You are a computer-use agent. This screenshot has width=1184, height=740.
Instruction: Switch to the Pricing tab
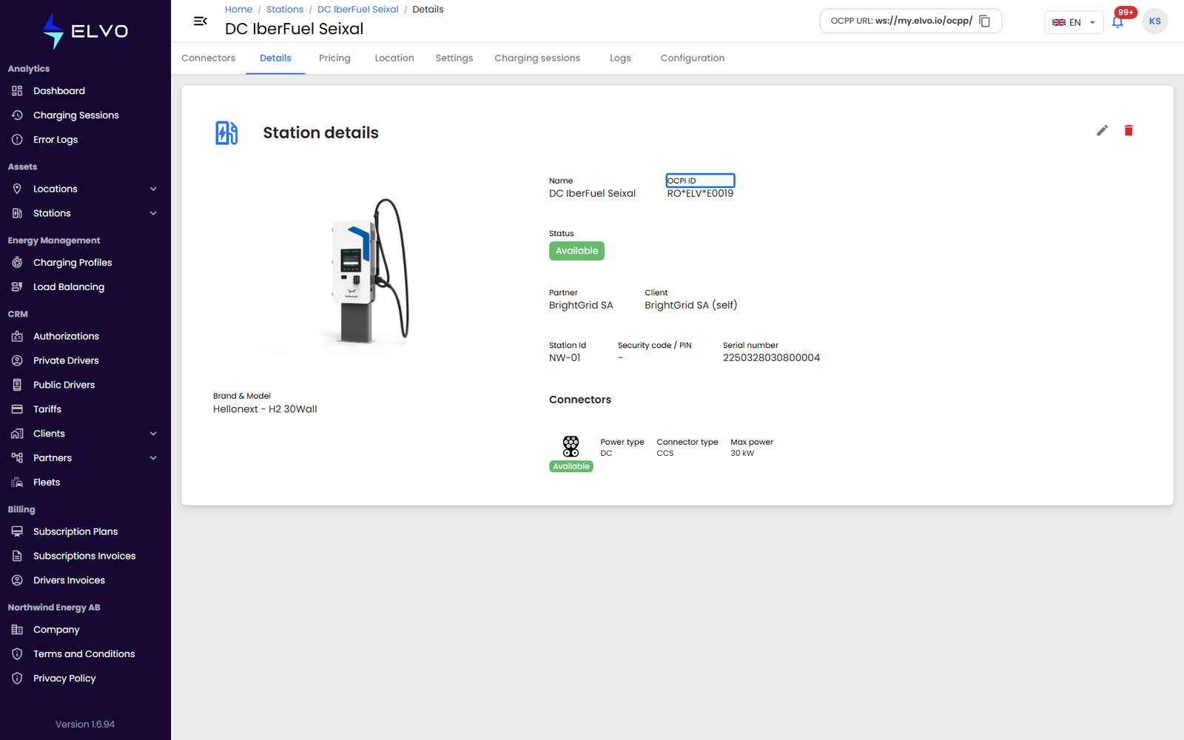pos(334,58)
